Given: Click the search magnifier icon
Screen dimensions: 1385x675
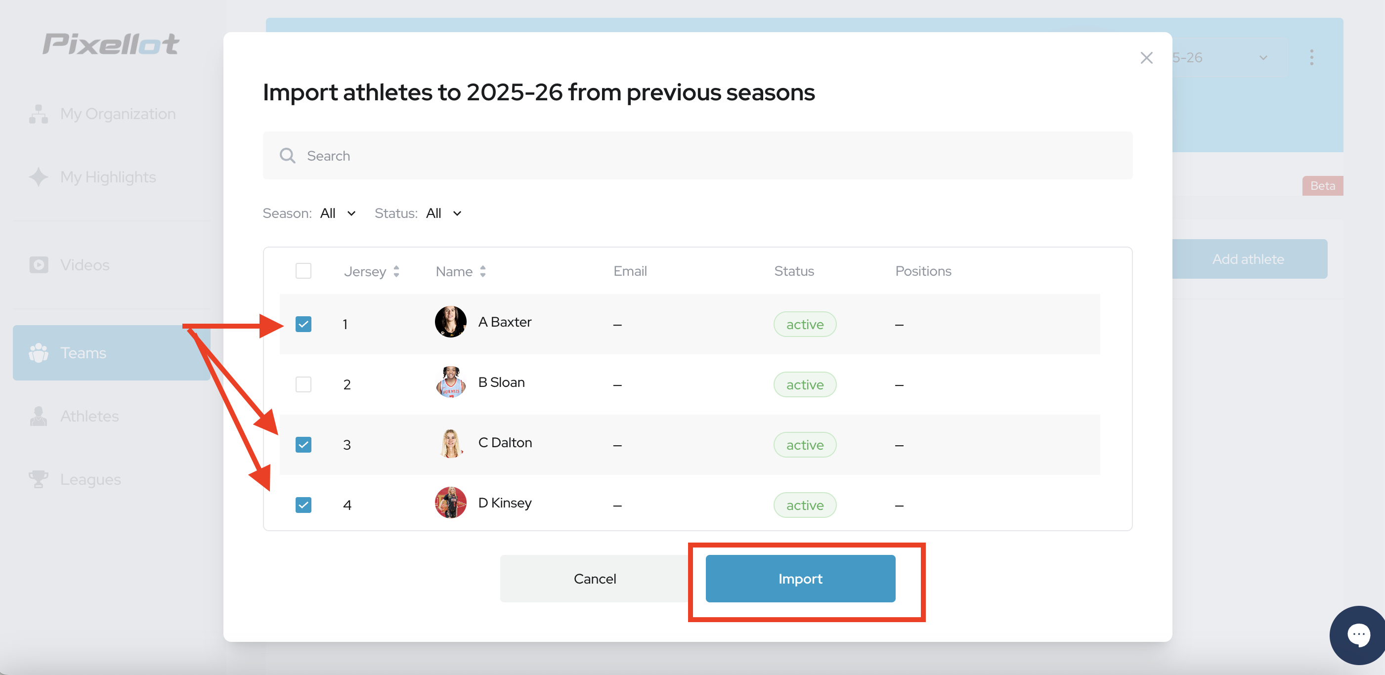Looking at the screenshot, I should (288, 156).
